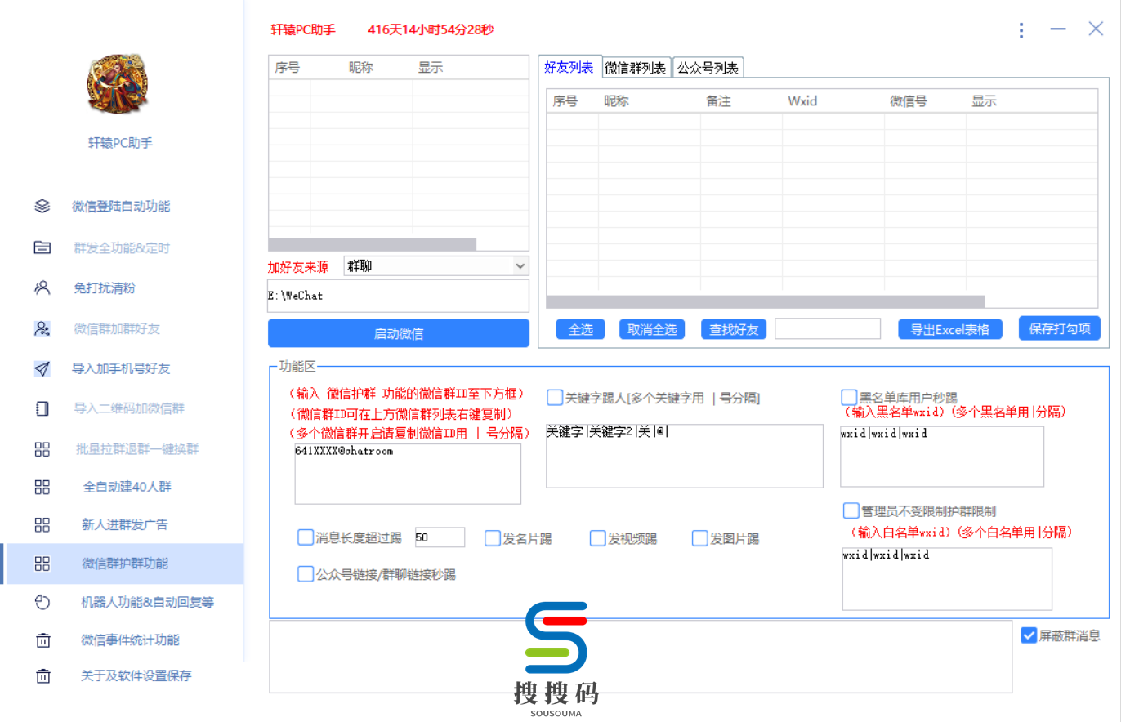Open the 微信群列表 tab
Image resolution: width=1121 pixels, height=722 pixels.
point(636,68)
